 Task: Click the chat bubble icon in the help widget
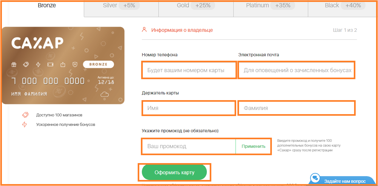point(315,178)
